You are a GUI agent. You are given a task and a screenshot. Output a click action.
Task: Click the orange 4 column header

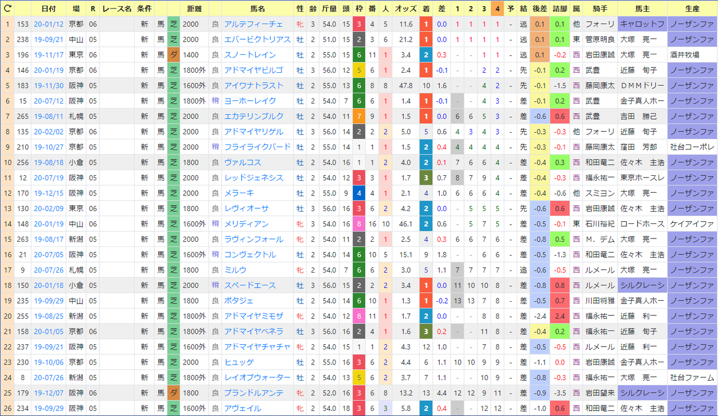pos(497,9)
